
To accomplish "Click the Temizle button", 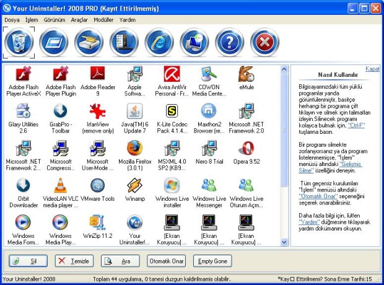I will (74, 261).
